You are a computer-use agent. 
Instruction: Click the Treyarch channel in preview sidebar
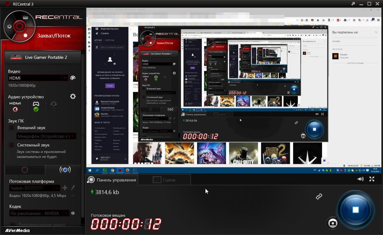tap(340, 56)
